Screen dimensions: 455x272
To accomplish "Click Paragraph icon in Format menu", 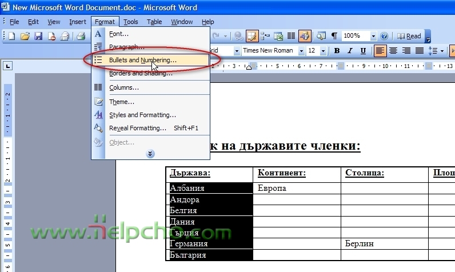I will point(98,47).
